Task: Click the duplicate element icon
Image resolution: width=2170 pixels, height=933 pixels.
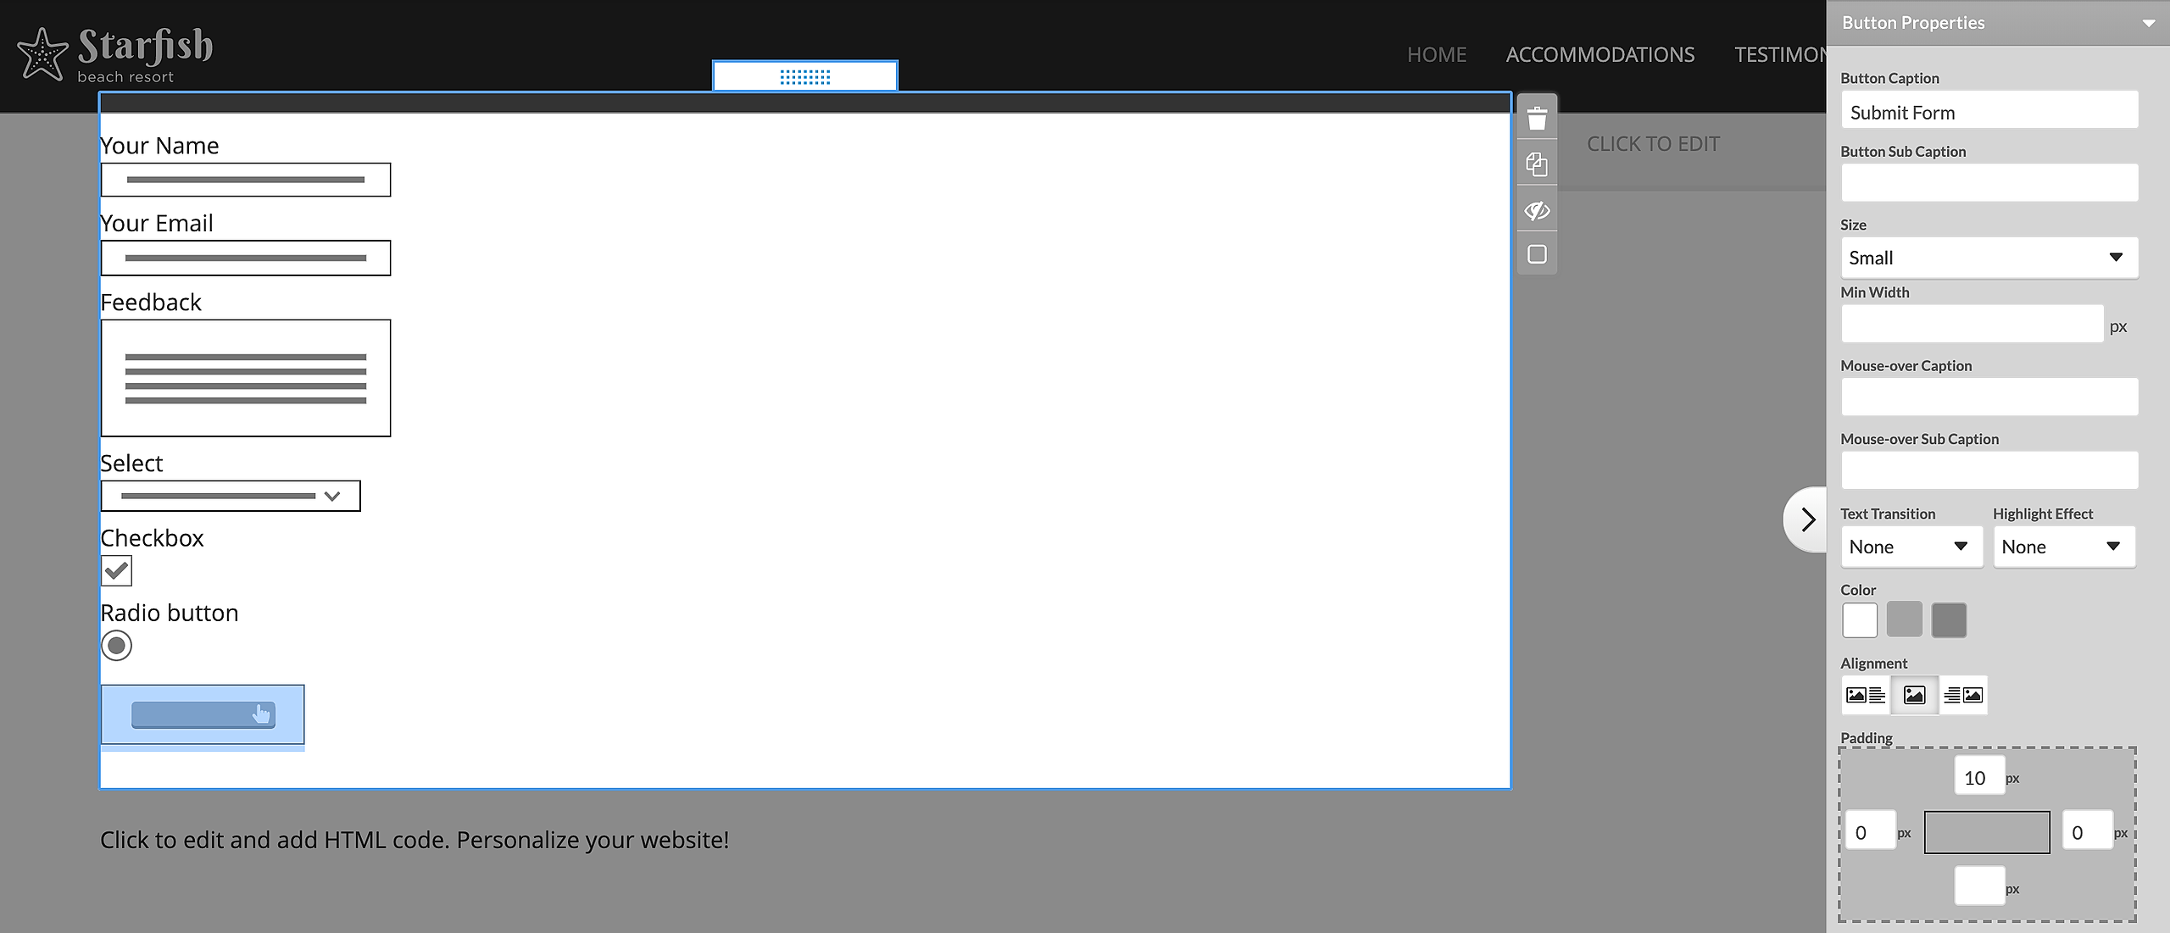Action: click(x=1537, y=164)
